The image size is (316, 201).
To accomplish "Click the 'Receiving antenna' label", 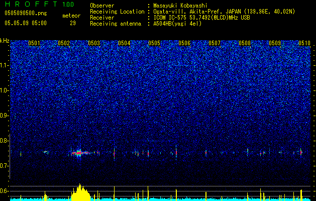I will tap(116, 24).
